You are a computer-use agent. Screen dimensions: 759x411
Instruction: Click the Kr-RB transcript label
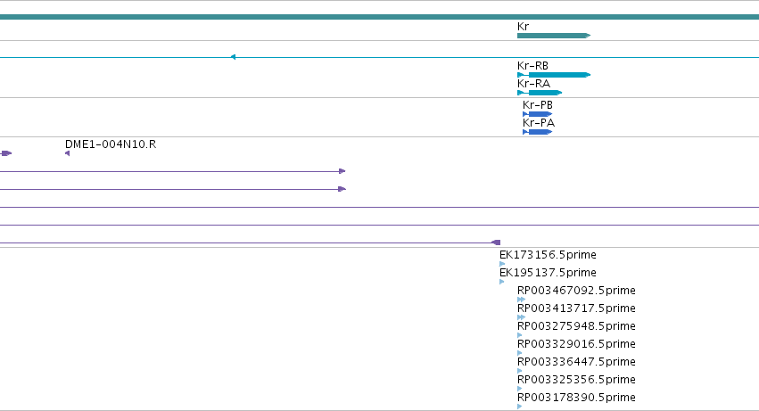click(x=532, y=65)
